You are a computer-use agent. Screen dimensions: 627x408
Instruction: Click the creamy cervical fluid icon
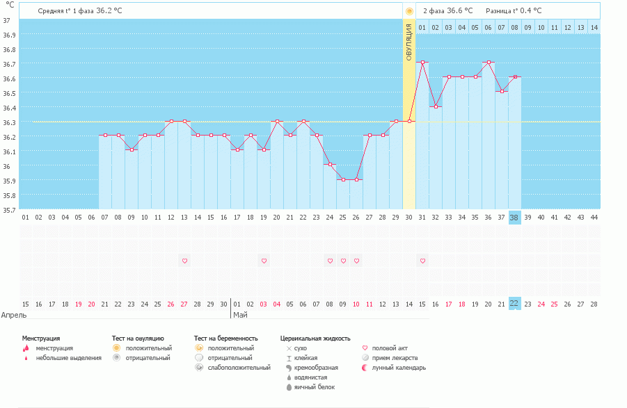(289, 368)
